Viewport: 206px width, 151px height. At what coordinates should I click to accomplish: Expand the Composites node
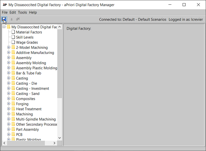coord(9,99)
